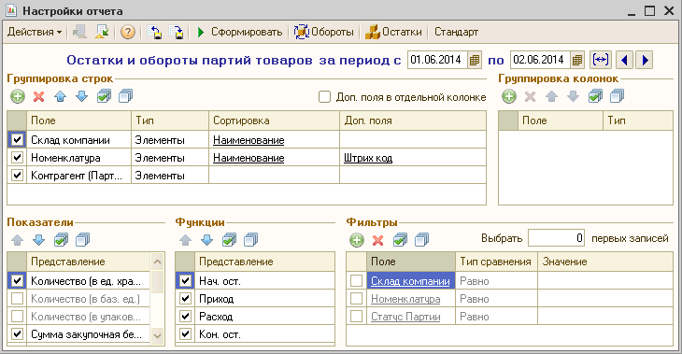
Task: Toggle Кон. ост. function checkbox
Action: tap(185, 334)
